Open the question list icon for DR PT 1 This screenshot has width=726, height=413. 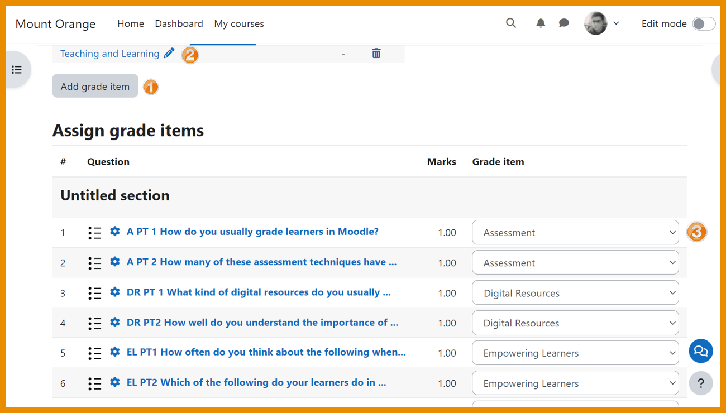point(94,292)
